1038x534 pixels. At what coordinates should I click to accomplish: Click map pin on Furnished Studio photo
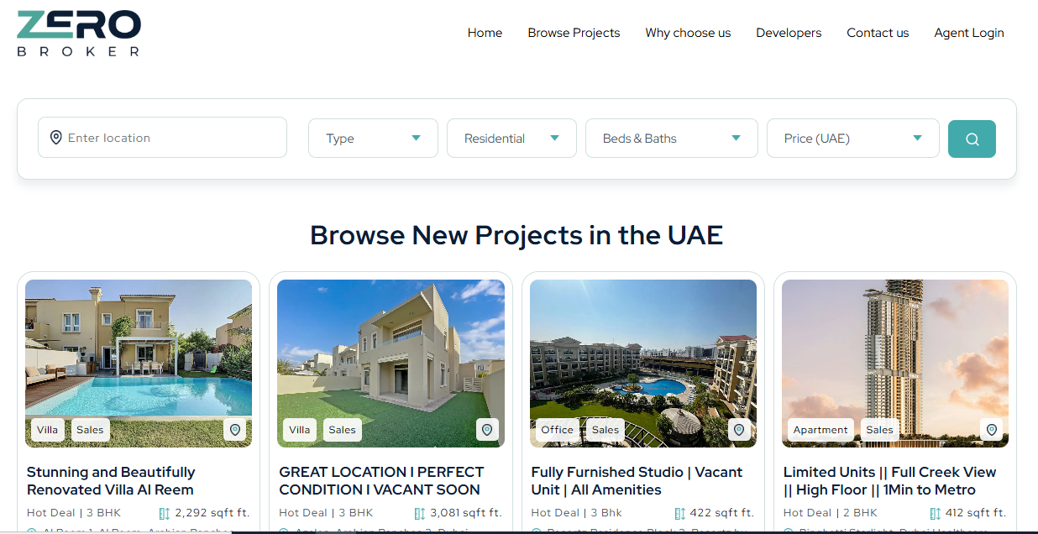739,430
